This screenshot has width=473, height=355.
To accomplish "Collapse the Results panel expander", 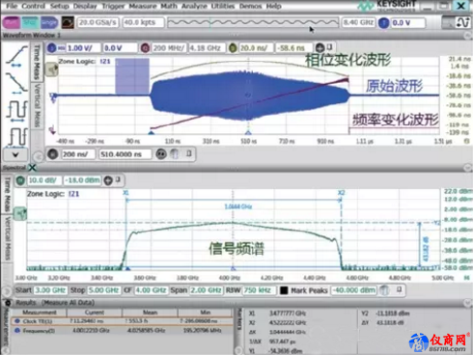I will (467, 303).
